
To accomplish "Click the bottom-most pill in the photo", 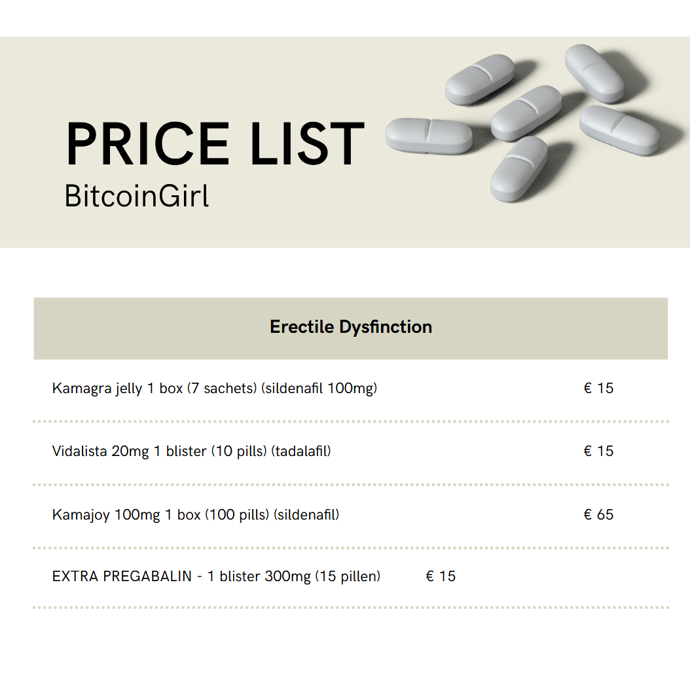I will click(x=519, y=168).
